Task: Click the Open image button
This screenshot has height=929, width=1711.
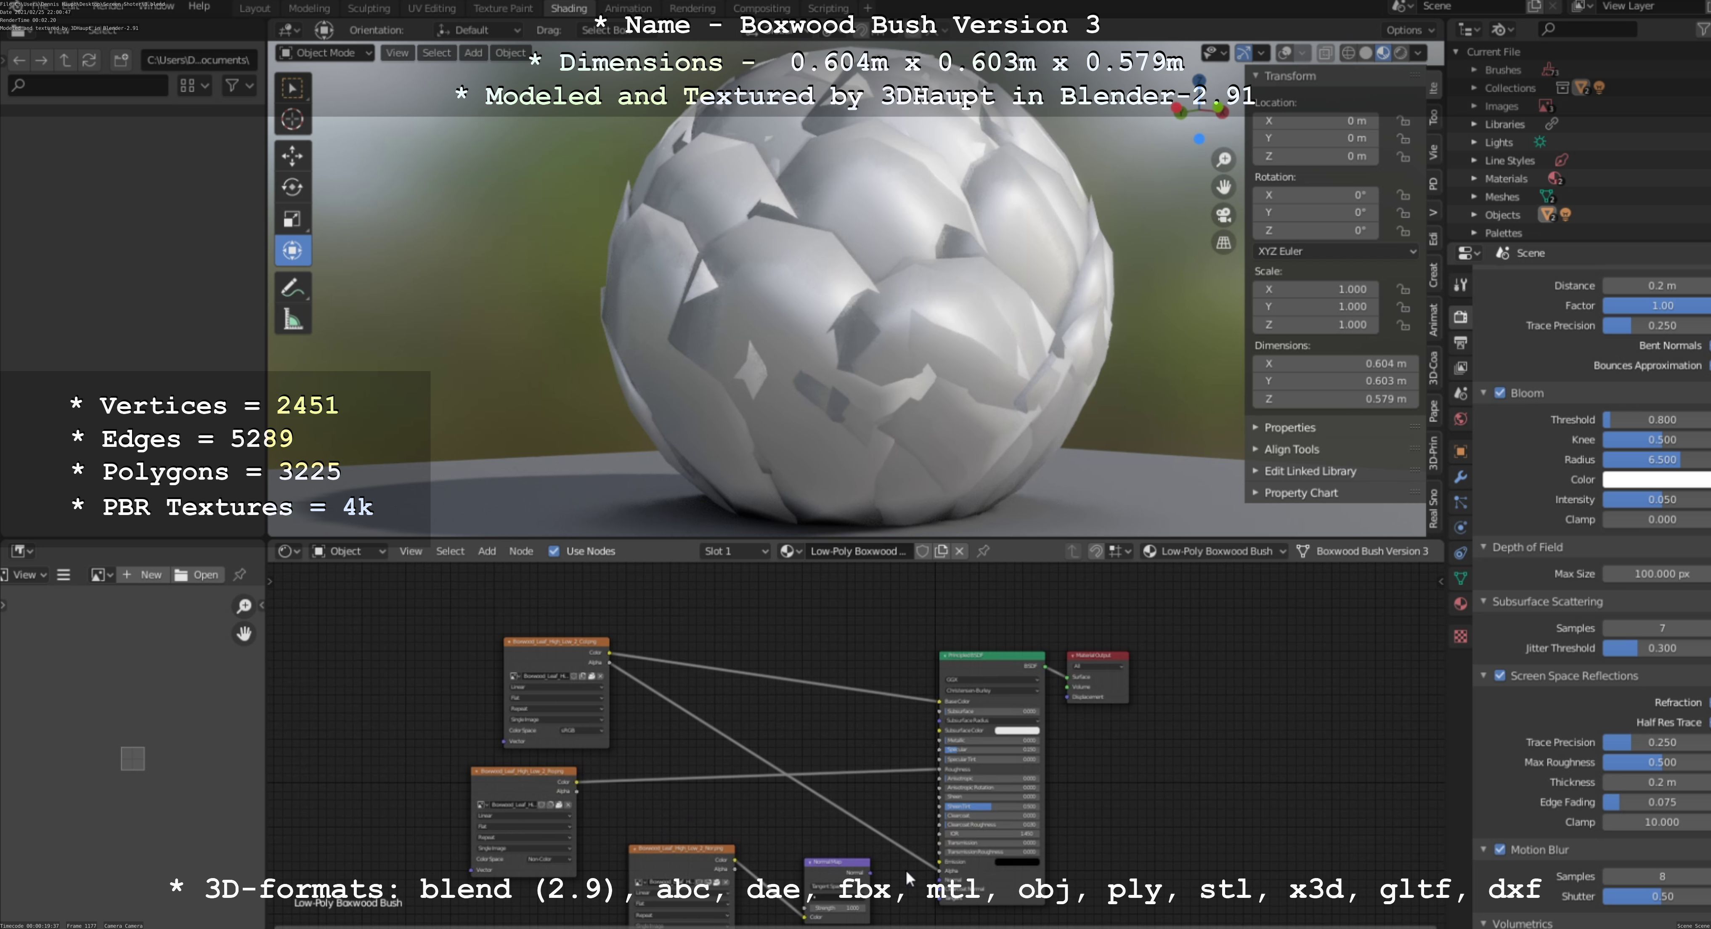Action: [197, 575]
